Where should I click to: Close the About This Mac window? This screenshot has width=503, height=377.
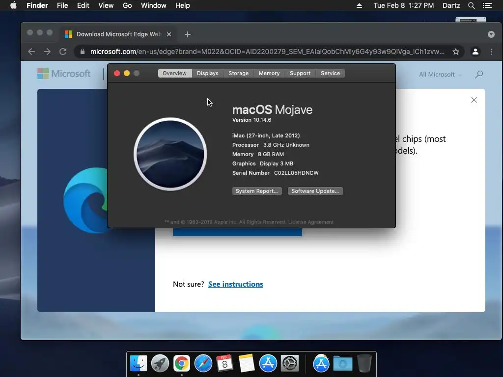click(x=117, y=73)
